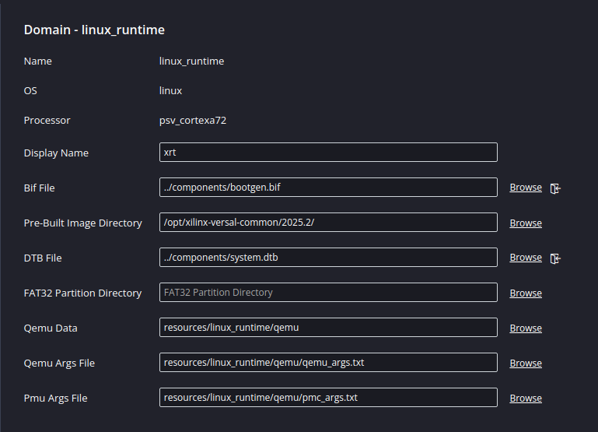Click Browse next to DTB File
The image size is (598, 432).
point(526,258)
